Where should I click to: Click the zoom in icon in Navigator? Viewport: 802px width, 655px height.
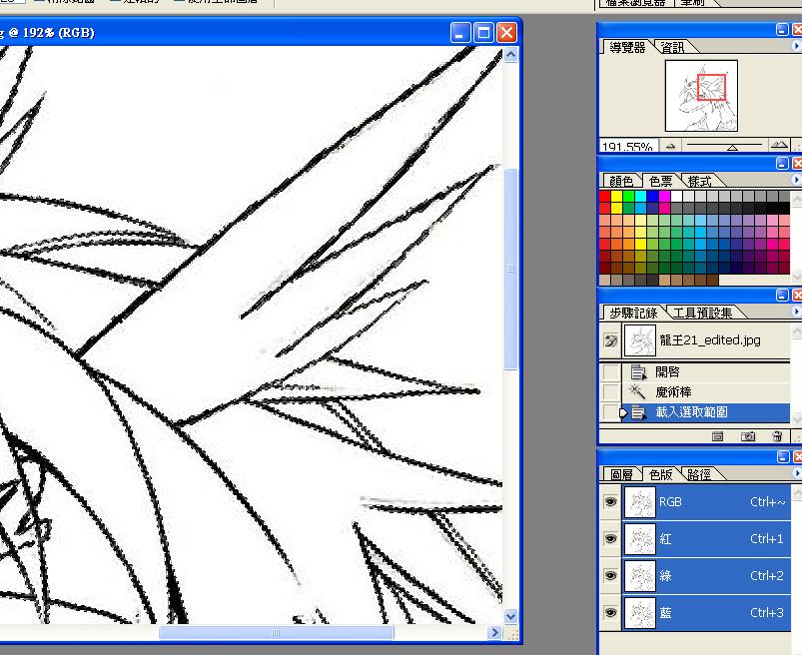point(779,146)
